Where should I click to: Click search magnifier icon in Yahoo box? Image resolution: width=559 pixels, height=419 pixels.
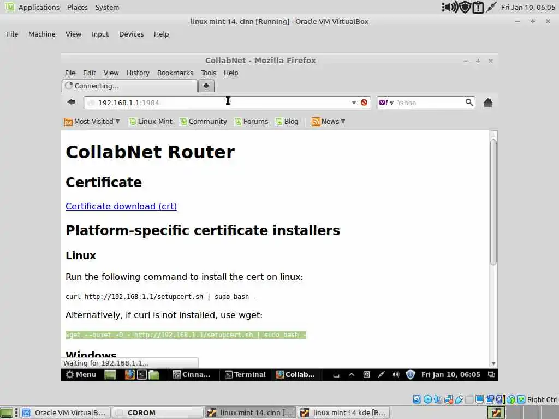click(x=469, y=103)
